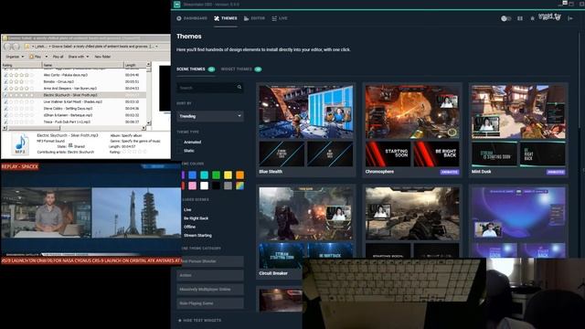Pick the gray theme color swatch
The width and height of the screenshot is (585, 329).
point(228,186)
